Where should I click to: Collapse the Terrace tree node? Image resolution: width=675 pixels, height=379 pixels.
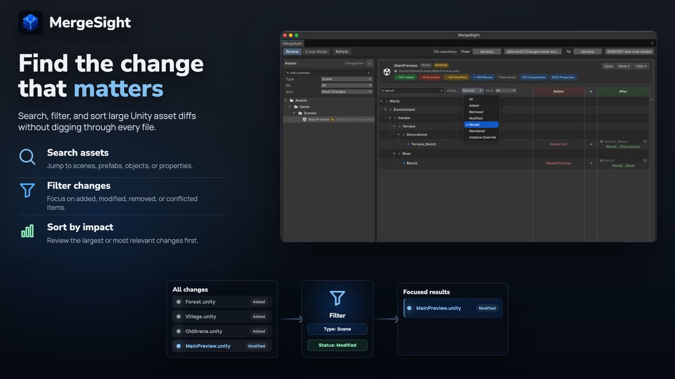[x=393, y=127]
